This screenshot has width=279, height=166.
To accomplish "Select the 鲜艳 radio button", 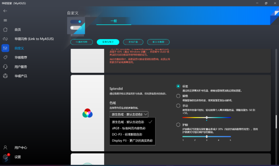I will click(x=178, y=96).
